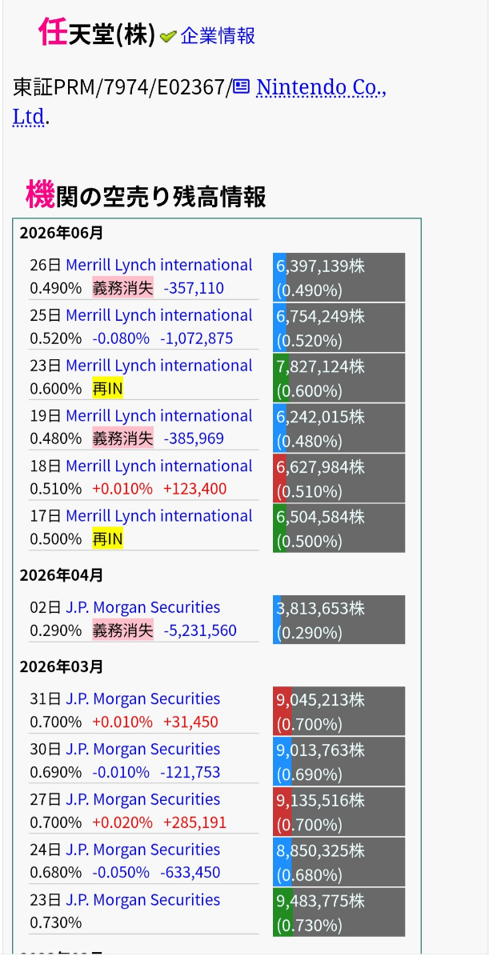Open Merrill Lynch international link for 26日

pos(159,265)
